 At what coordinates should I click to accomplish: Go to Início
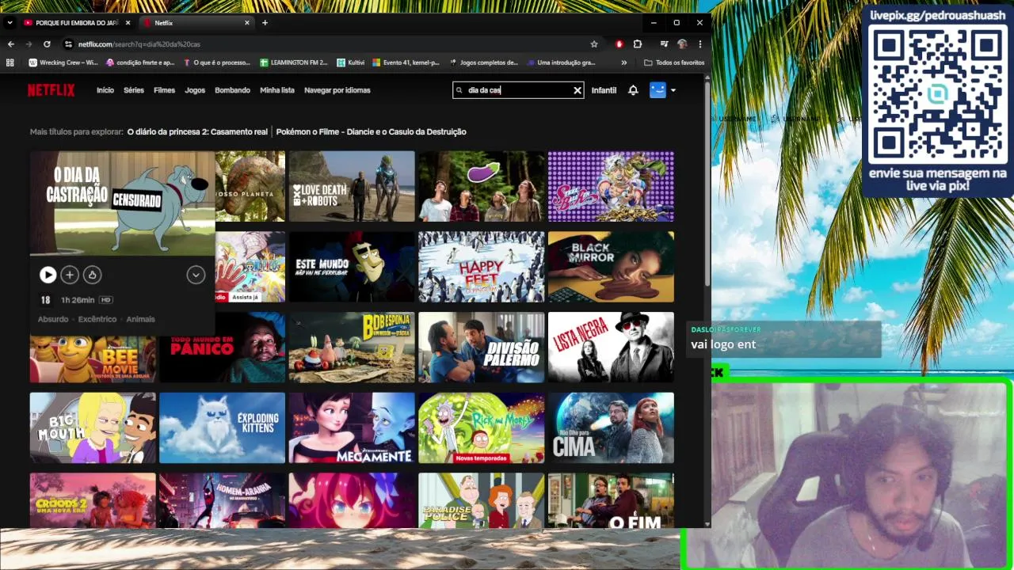105,90
